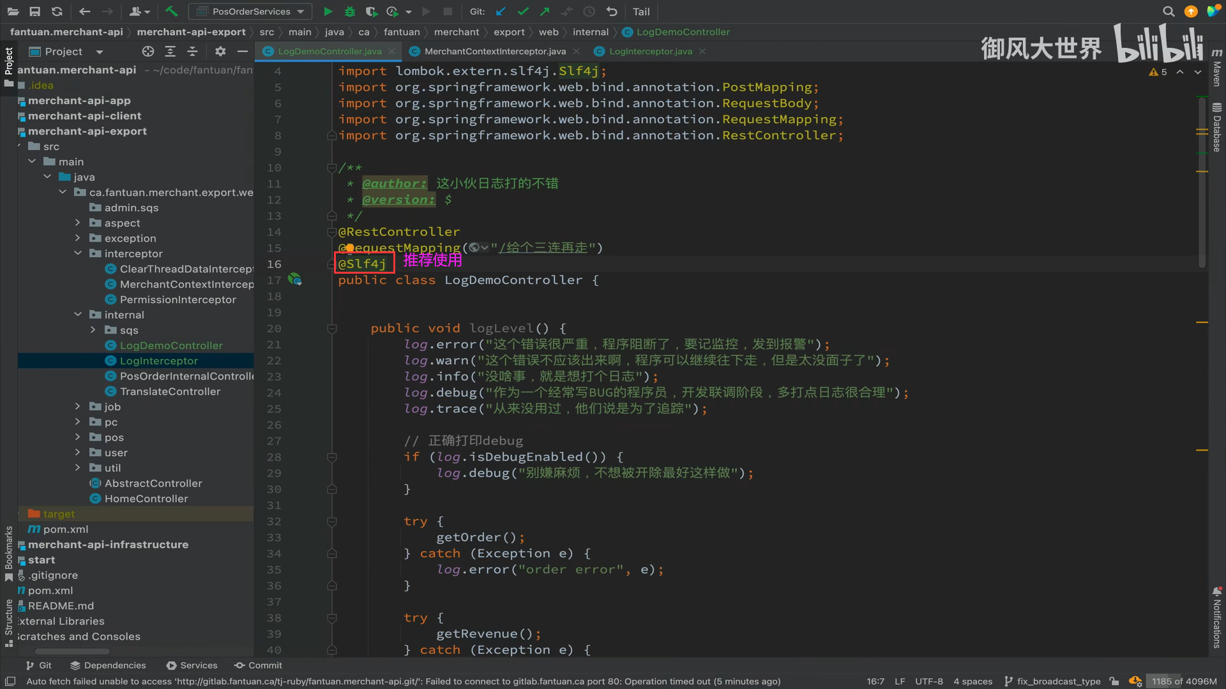Commit changes with the green Git checkmark
Viewport: 1226px width, 689px height.
(x=523, y=11)
